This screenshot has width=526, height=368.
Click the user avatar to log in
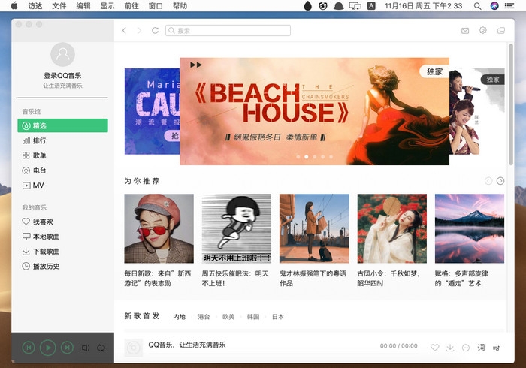(x=62, y=54)
